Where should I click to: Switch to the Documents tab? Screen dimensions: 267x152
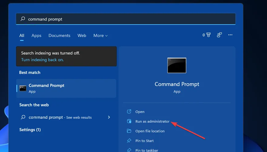[59, 35]
